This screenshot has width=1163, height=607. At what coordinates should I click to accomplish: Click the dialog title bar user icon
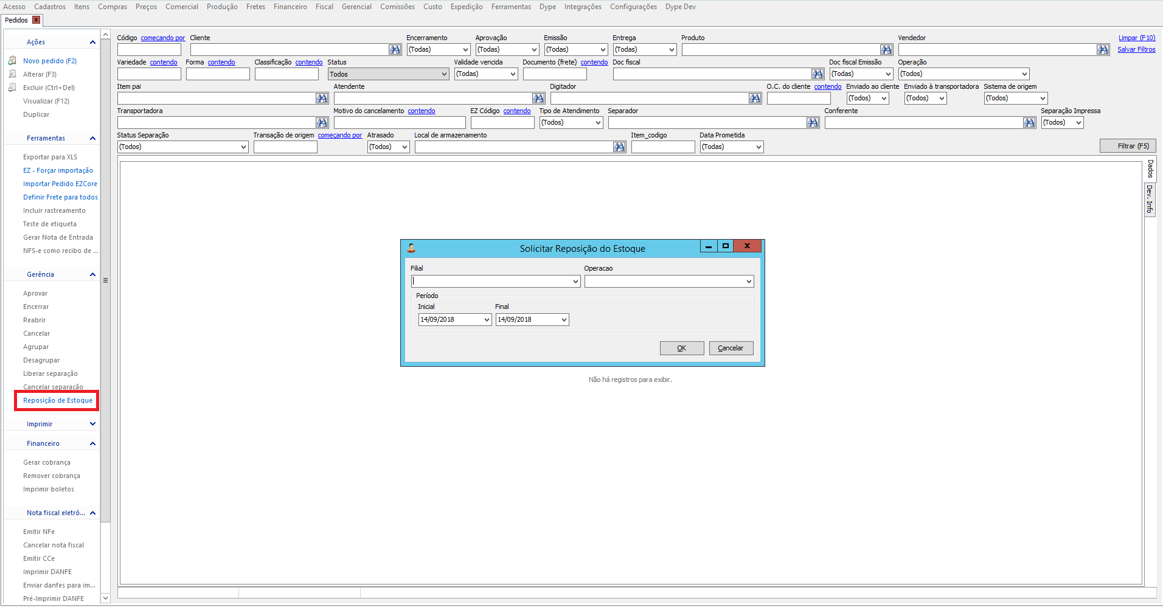[411, 248]
